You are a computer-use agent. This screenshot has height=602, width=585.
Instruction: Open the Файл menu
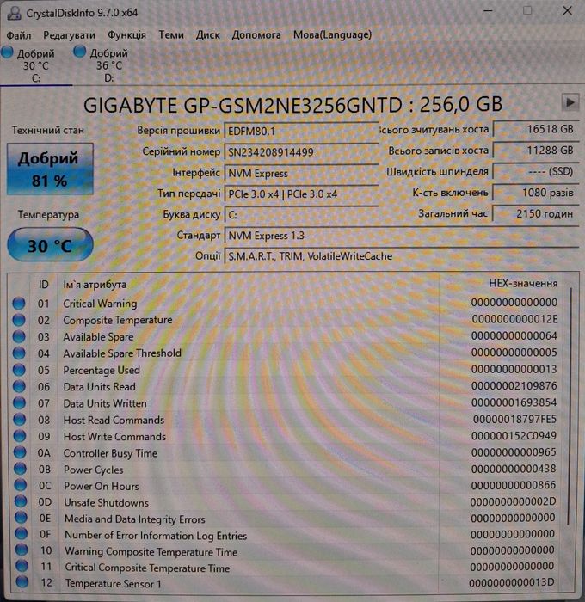[19, 35]
